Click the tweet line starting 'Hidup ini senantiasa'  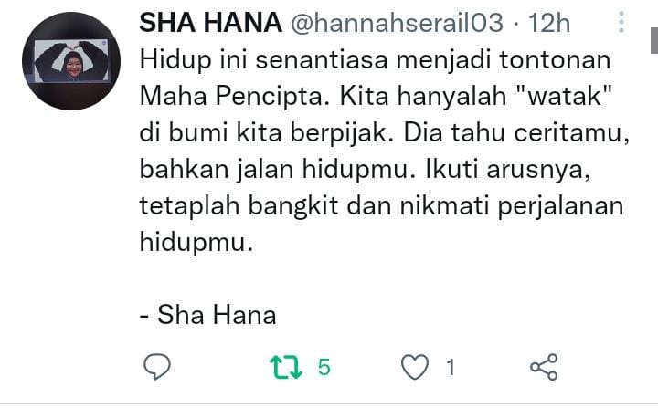click(x=375, y=60)
